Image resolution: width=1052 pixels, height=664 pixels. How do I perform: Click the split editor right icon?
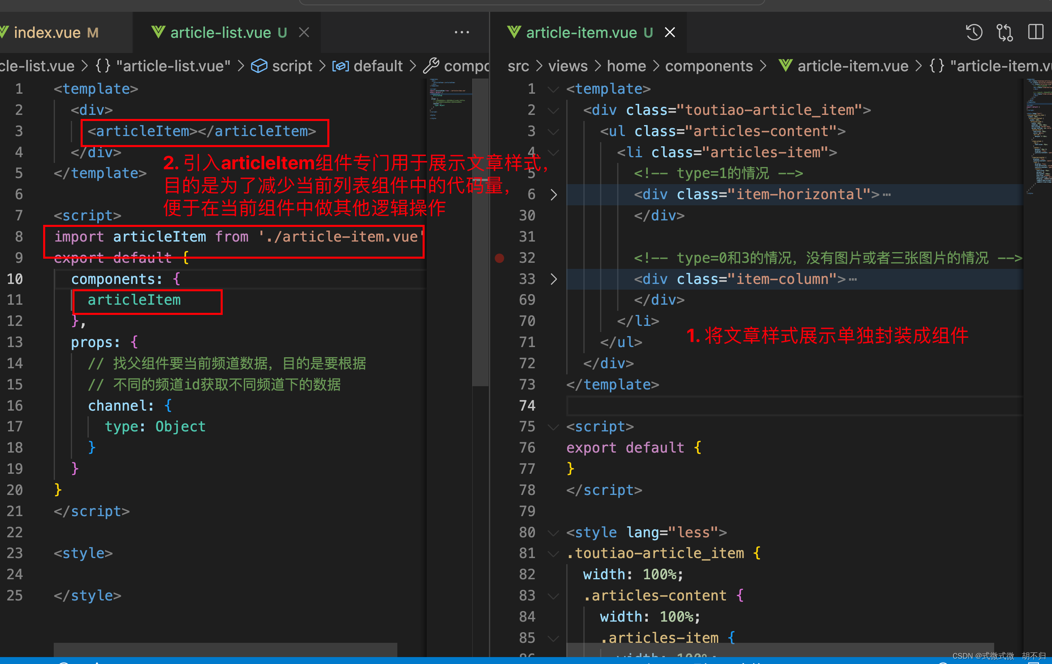point(1035,32)
